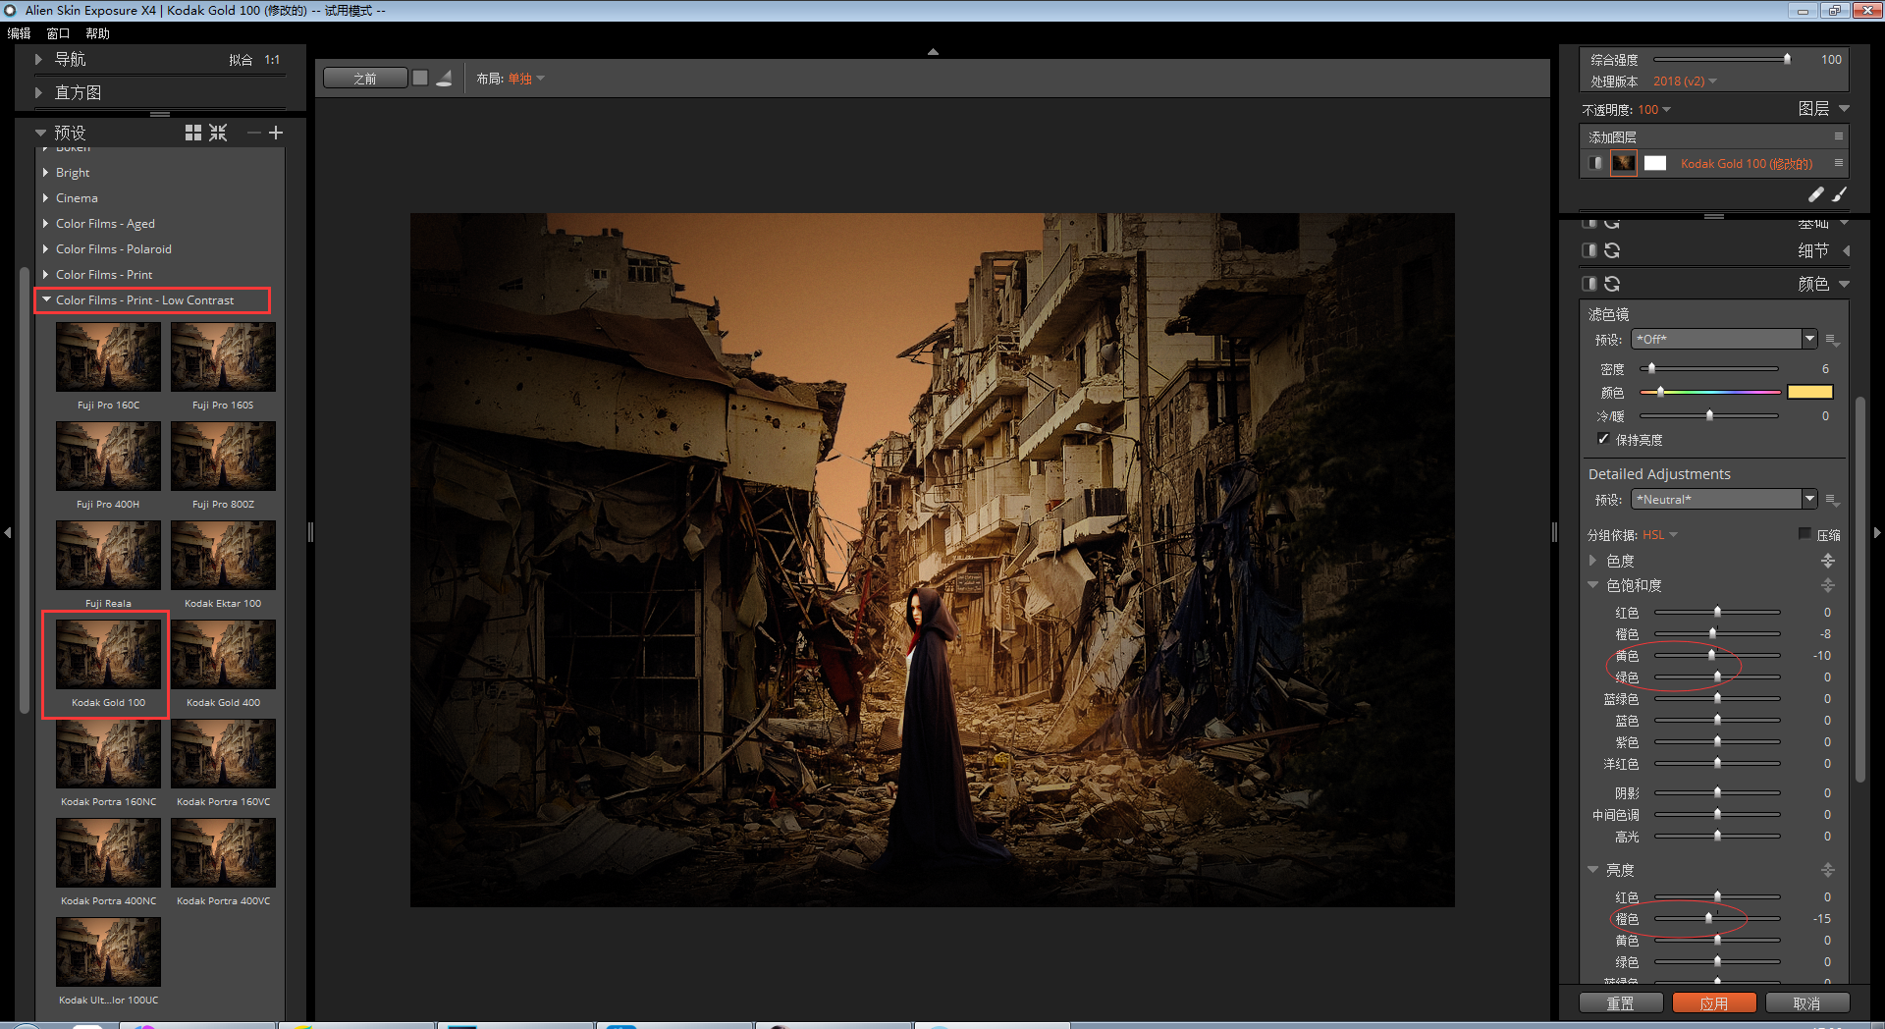The image size is (1885, 1029).
Task: Reset the 细节 panel settings
Action: (x=1612, y=250)
